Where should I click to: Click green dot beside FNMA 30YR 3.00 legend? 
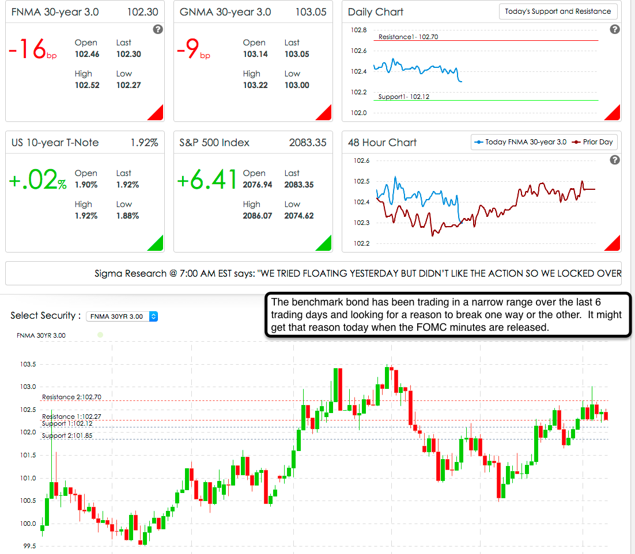[100, 335]
